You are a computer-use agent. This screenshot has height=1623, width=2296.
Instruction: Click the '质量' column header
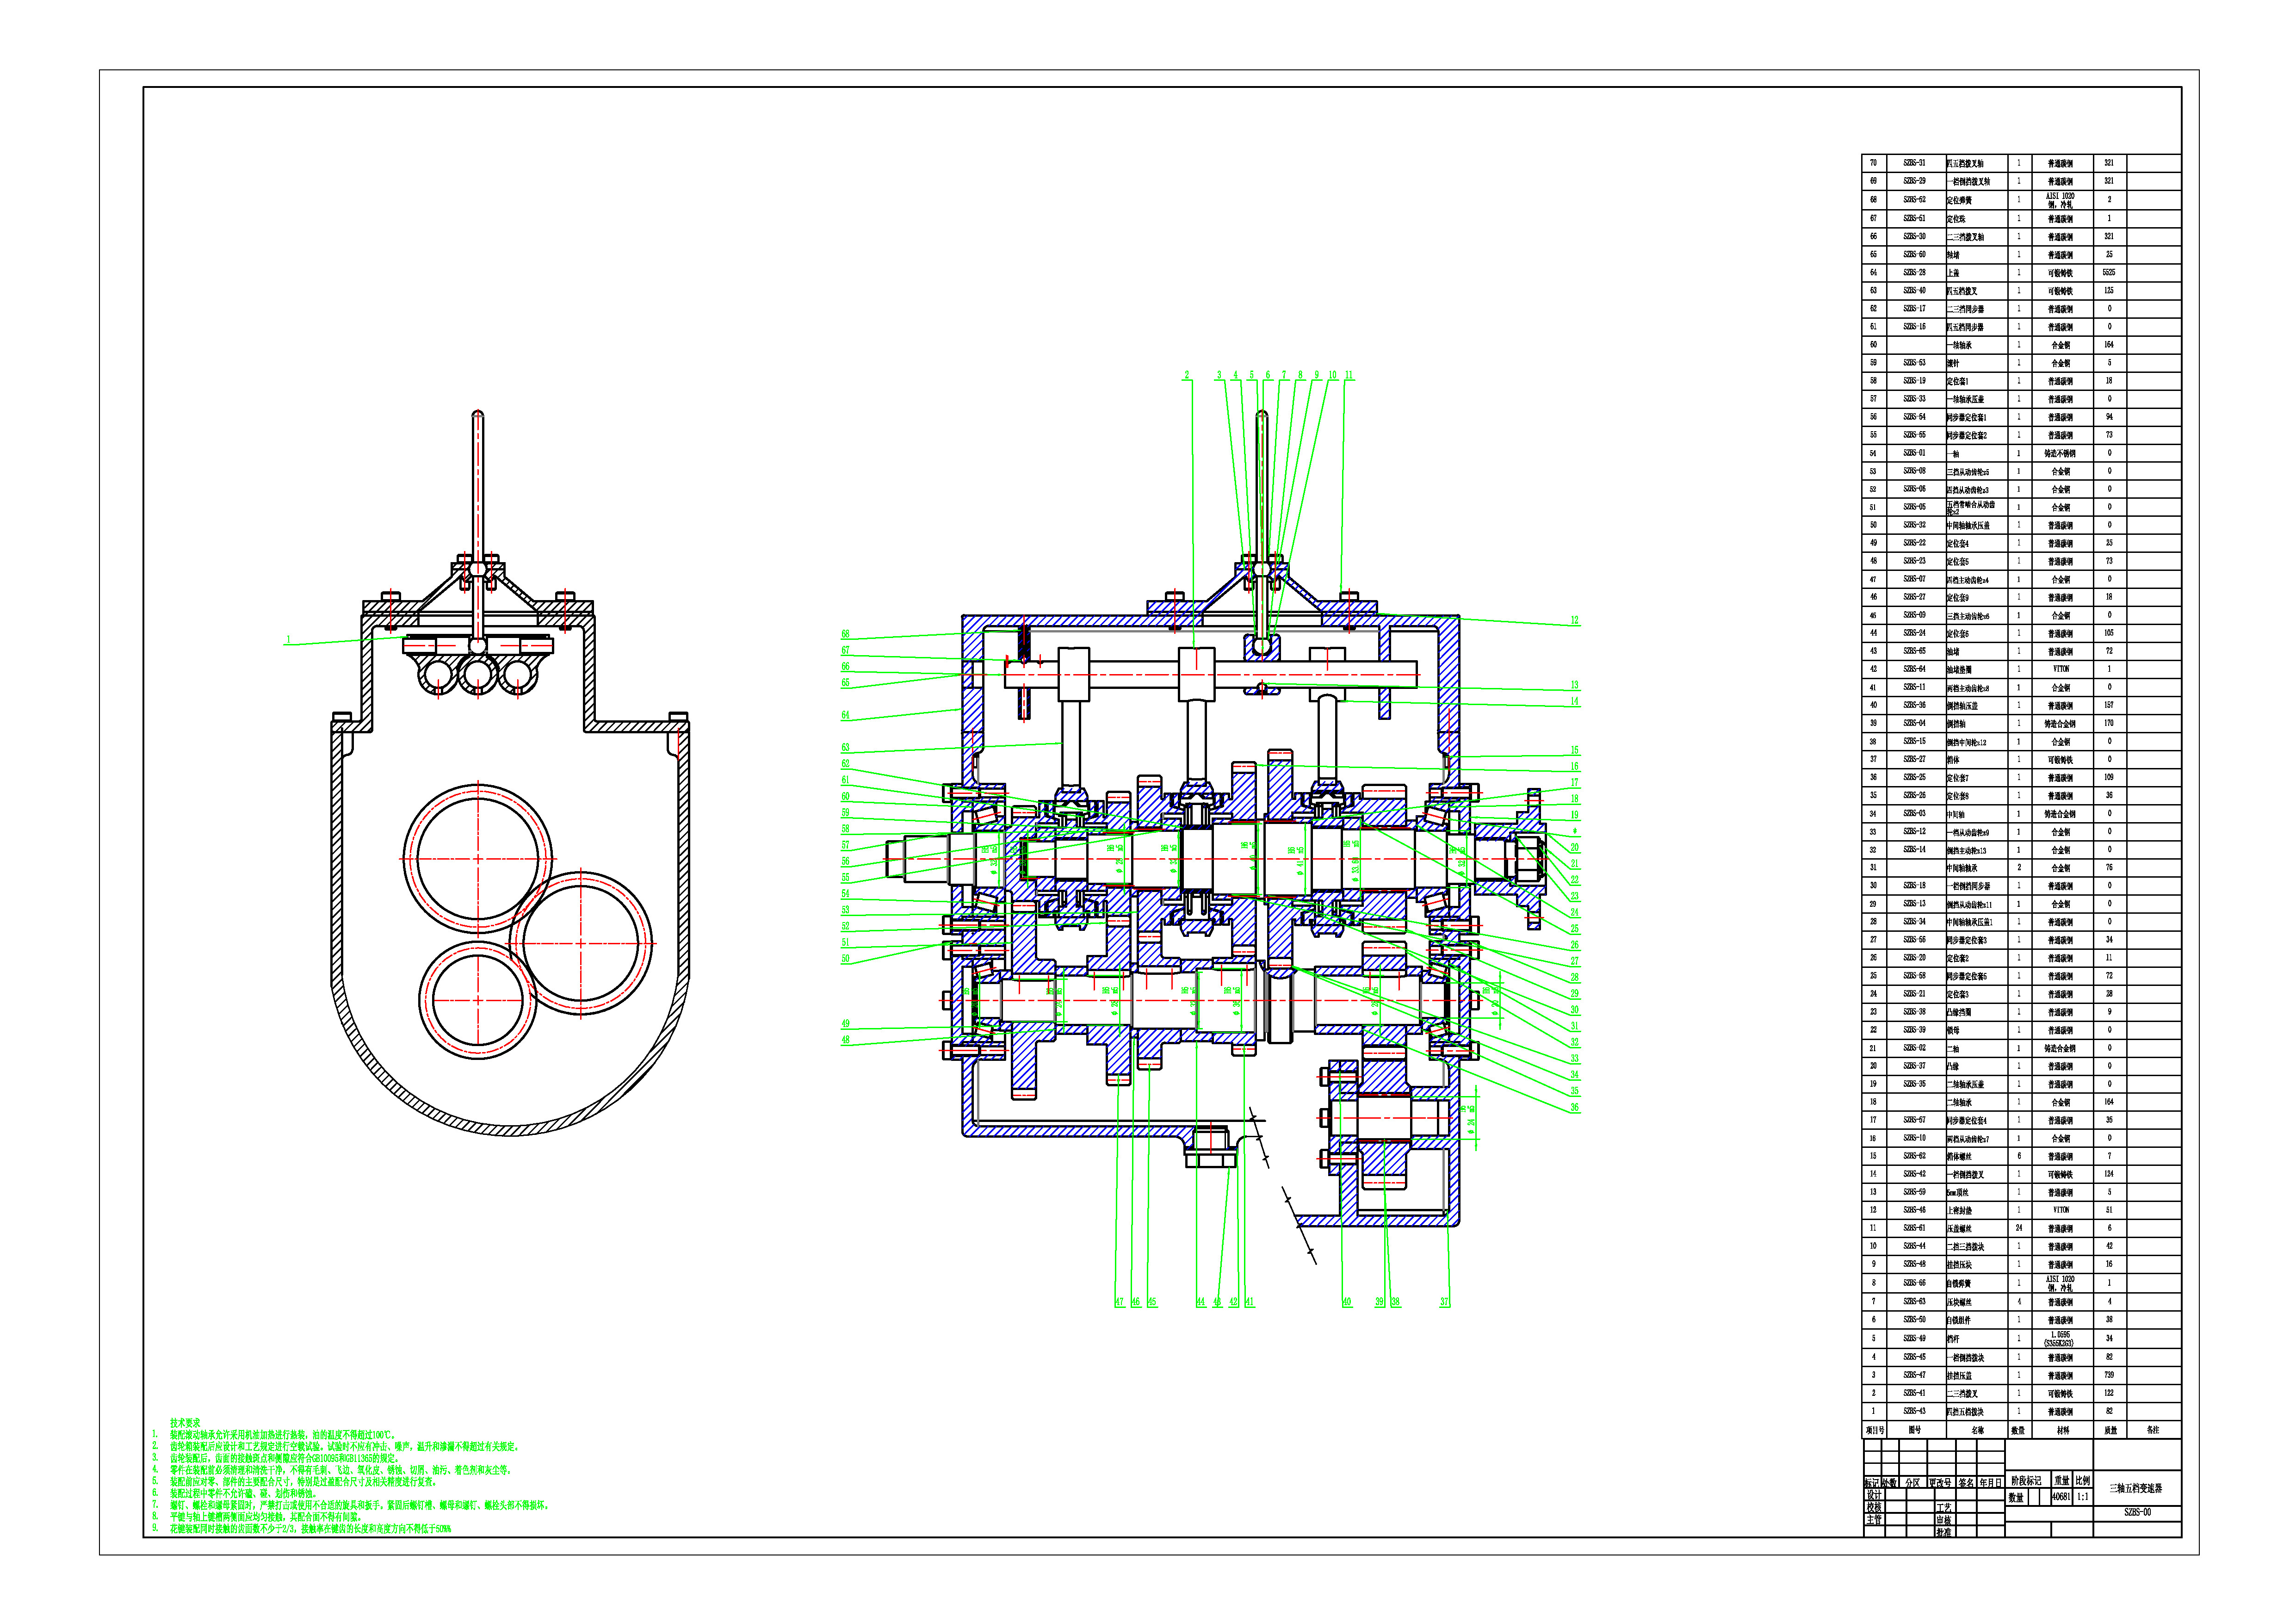tap(2110, 1430)
